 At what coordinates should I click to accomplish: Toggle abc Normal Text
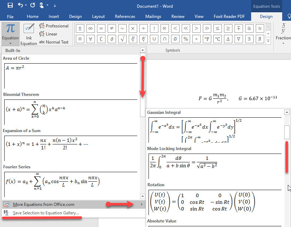pyautogui.click(x=54, y=42)
